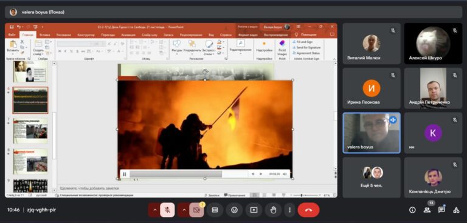Expand Экспресс-стили quick styles gallery
The height and width of the screenshot is (223, 467).
209,47
